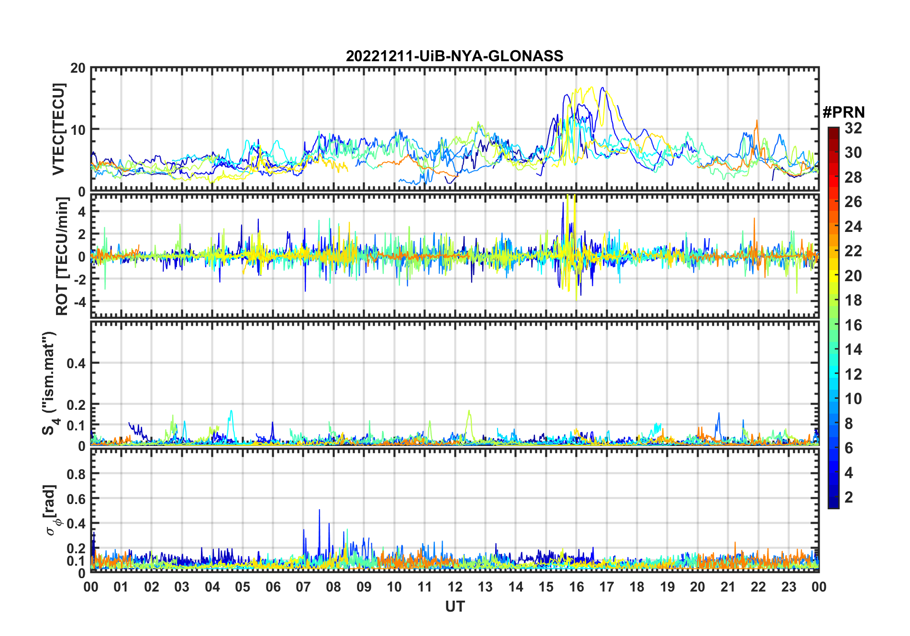Viewport: 910px width, 636px height.
Task: Select UT hour tick label 15
Action: coord(546,587)
